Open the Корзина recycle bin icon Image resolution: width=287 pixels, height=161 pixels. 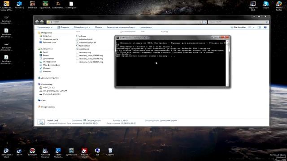point(110,152)
